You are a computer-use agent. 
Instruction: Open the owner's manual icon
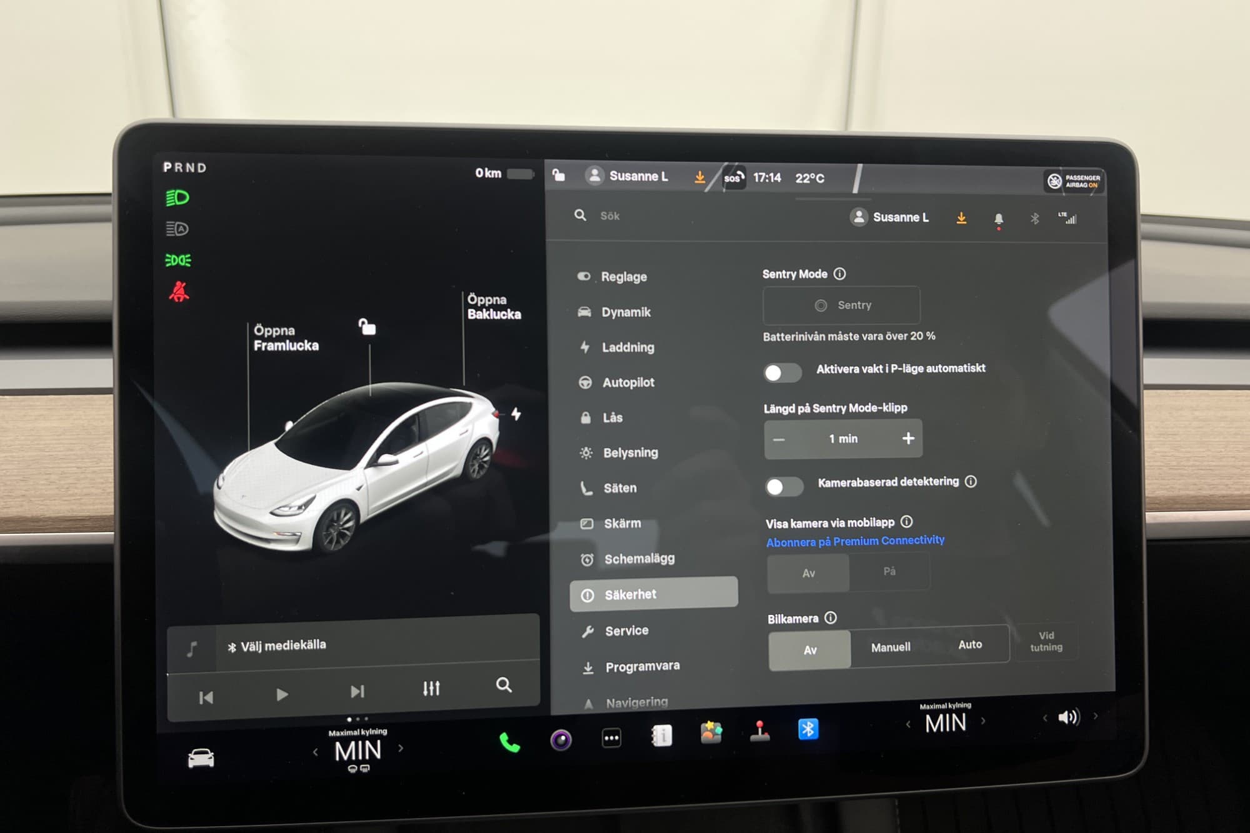[661, 736]
